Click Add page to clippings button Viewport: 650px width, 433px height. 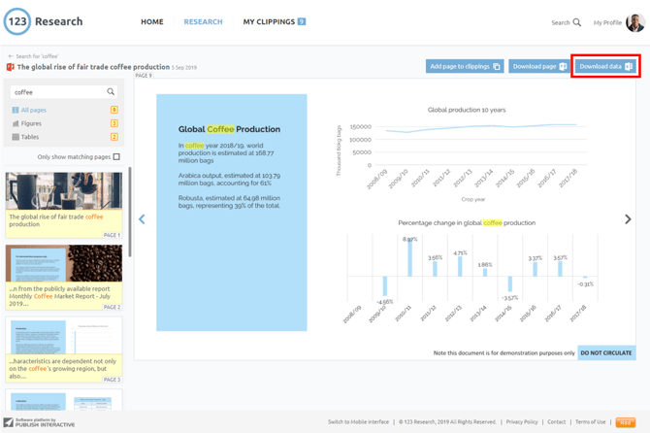pyautogui.click(x=464, y=66)
